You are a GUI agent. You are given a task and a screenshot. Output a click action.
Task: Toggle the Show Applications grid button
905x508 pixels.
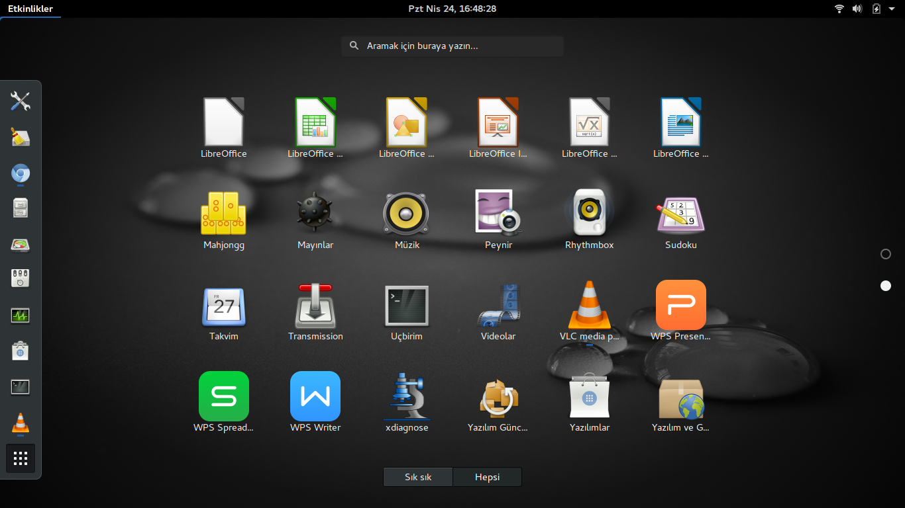pyautogui.click(x=21, y=458)
